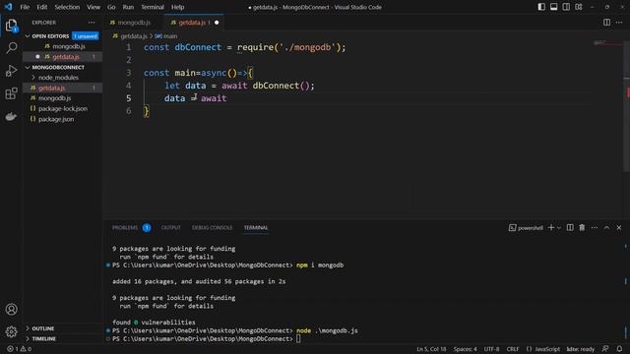Toggle the secondary side bar layout icon
Image resolution: width=630 pixels, height=354 pixels.
566,7
